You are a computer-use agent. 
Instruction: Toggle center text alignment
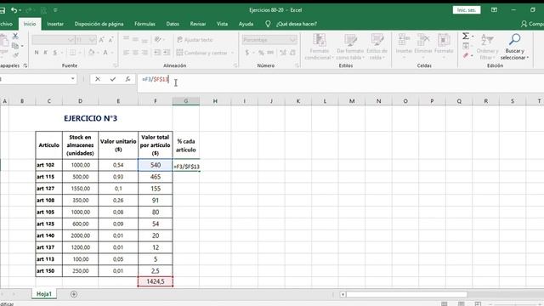click(x=135, y=53)
